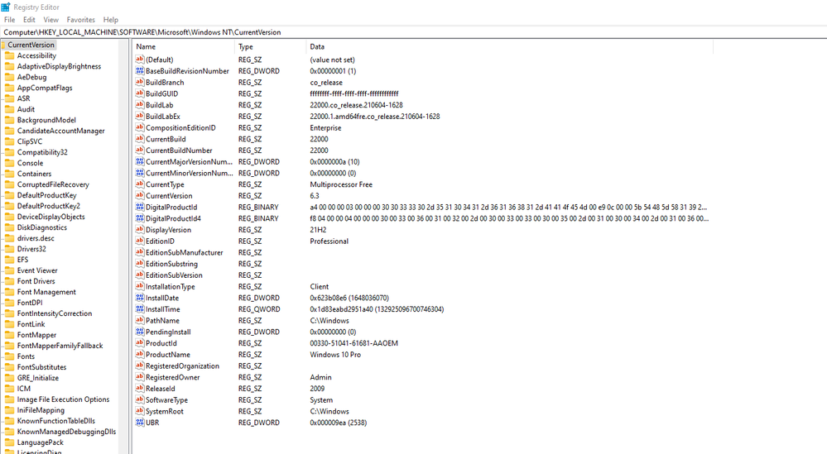Select the KnownManagedDebuggingDlls key
This screenshot has height=454, width=827.
[66, 432]
